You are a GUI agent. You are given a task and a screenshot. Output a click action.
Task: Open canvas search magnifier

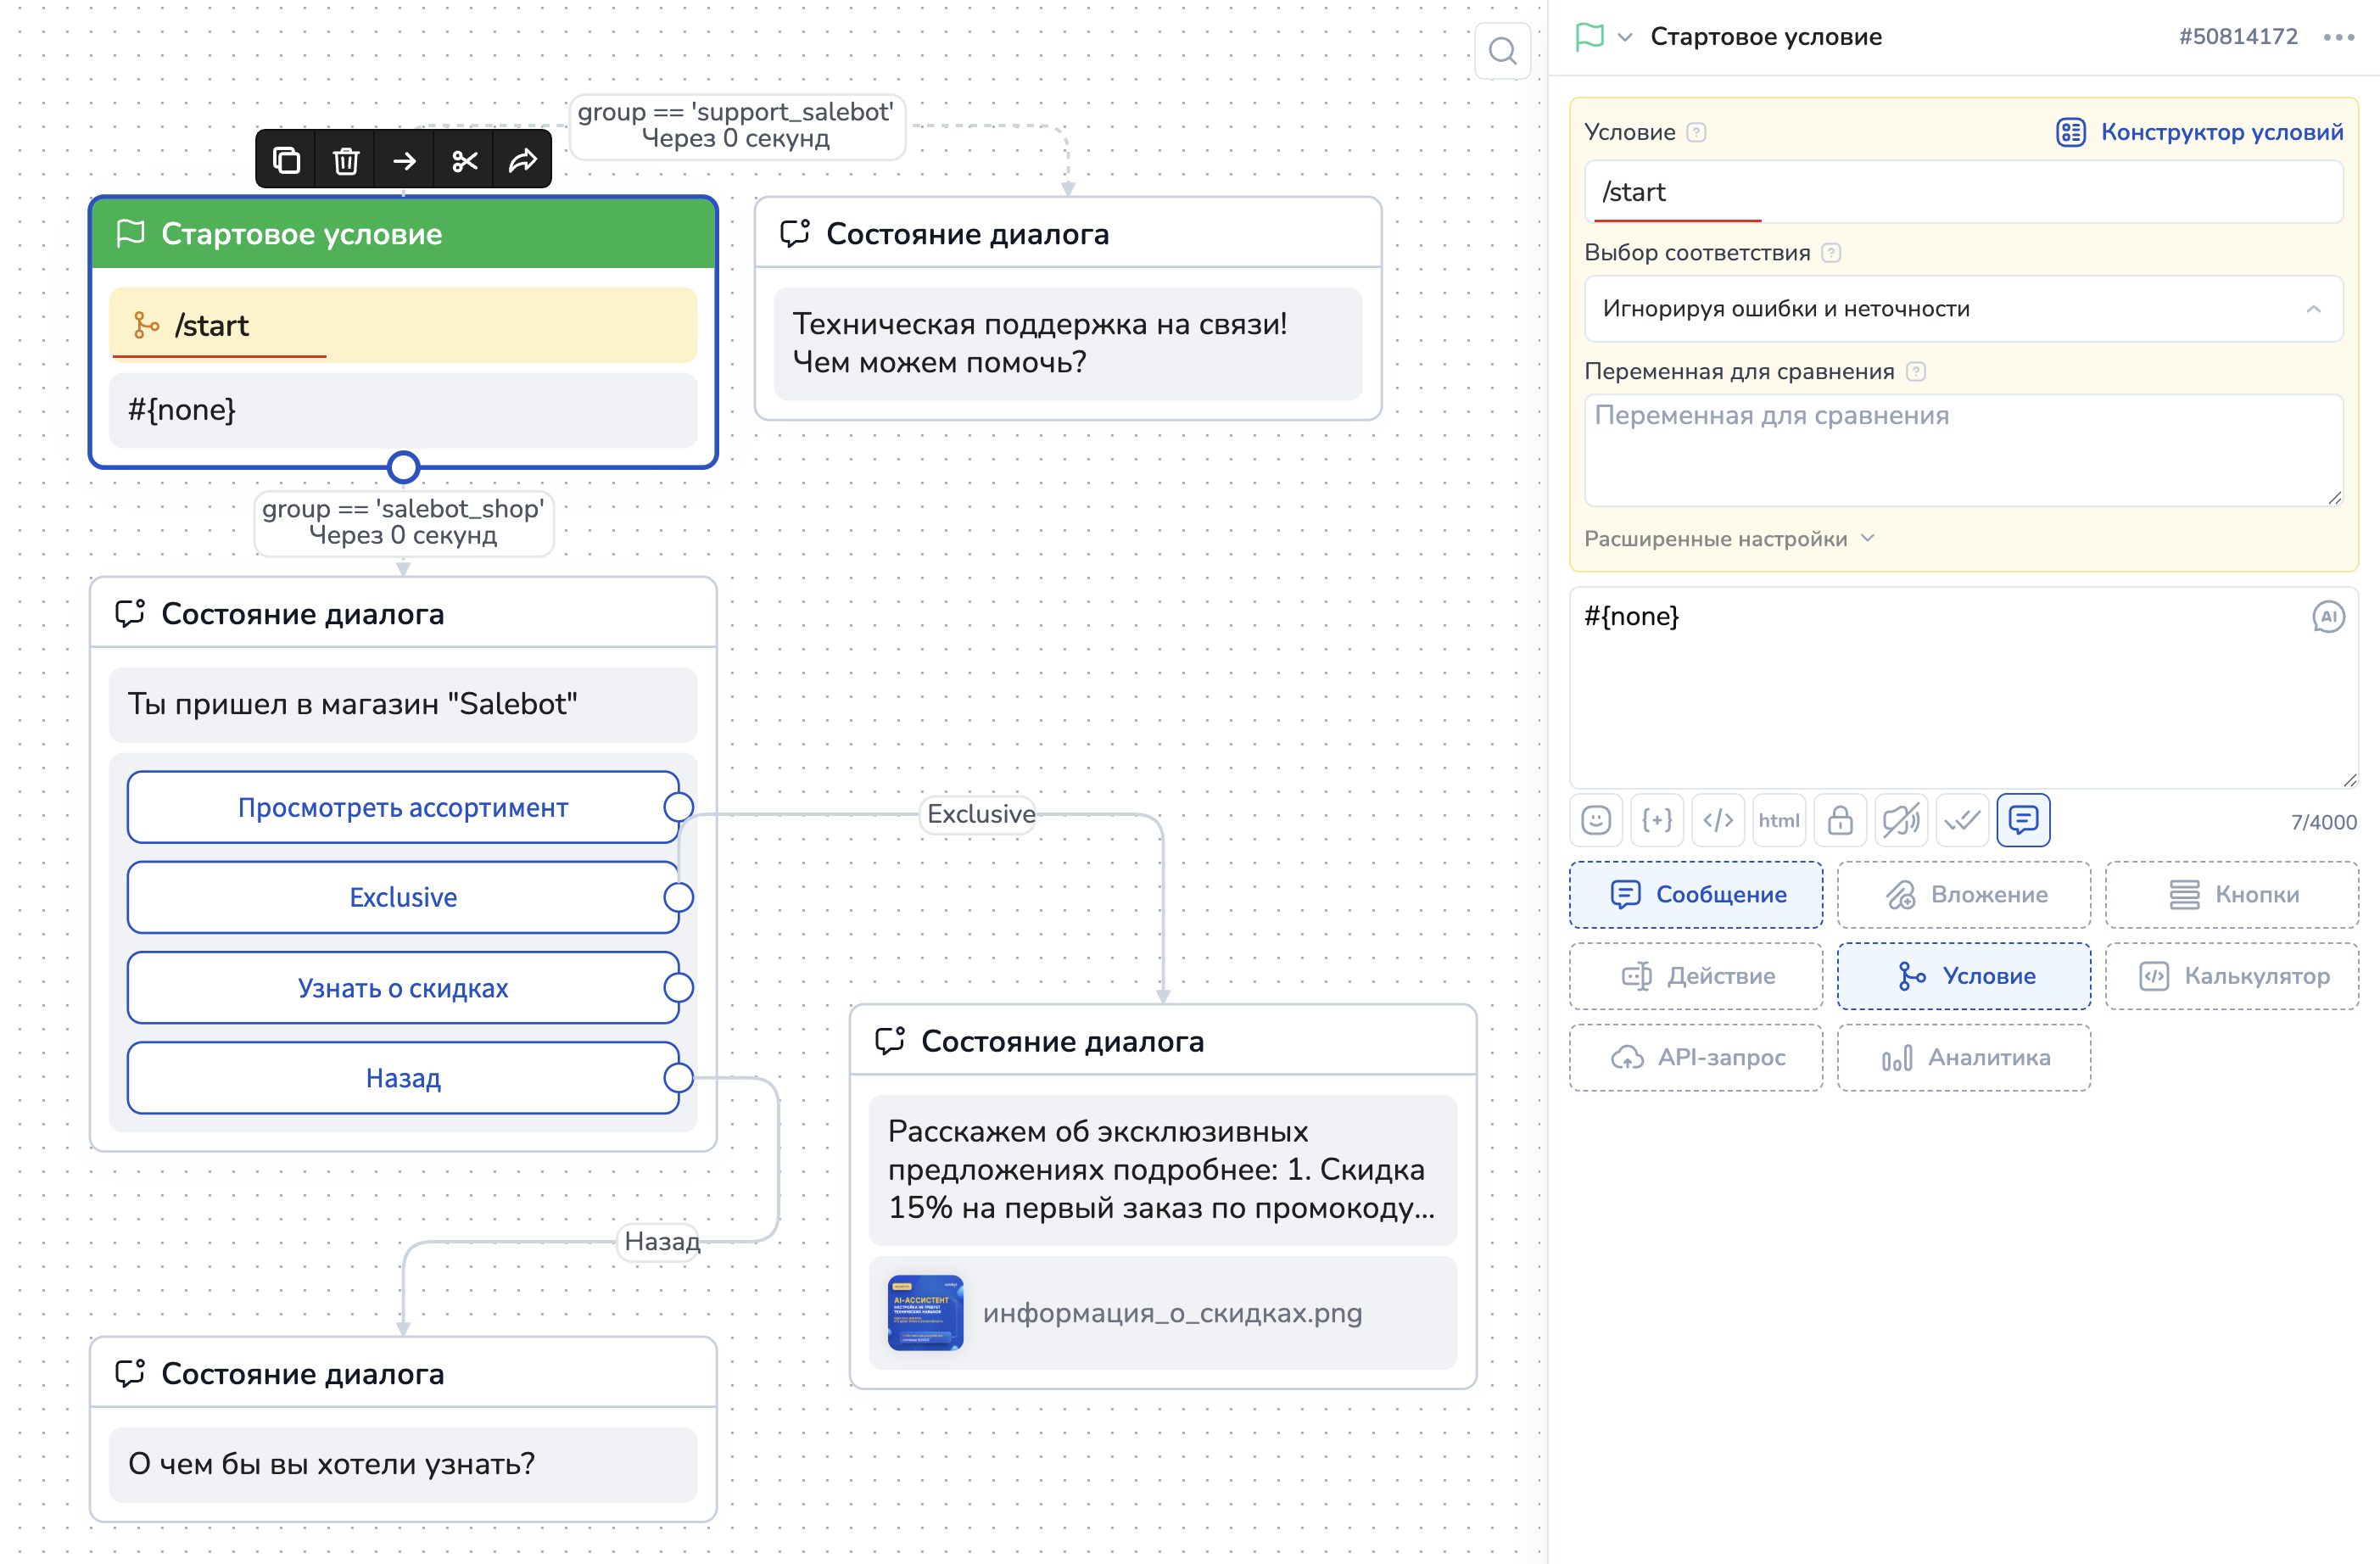click(1502, 51)
